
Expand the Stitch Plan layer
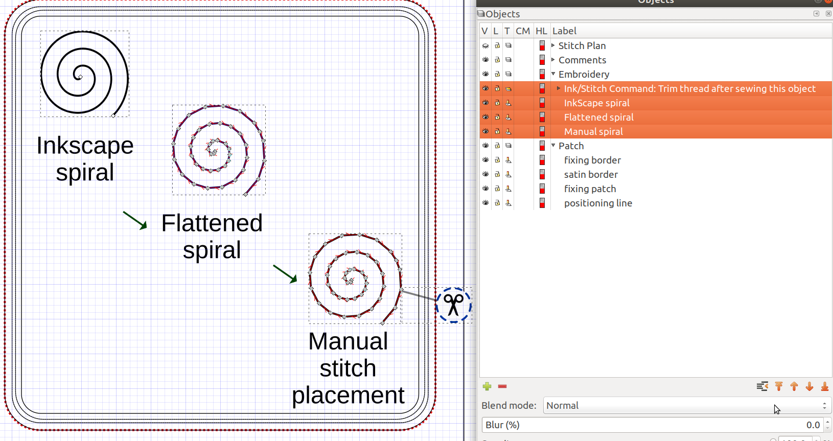[x=553, y=45]
